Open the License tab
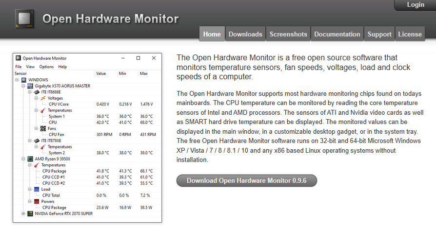Viewport: 436px width, 230px height. coord(410,34)
